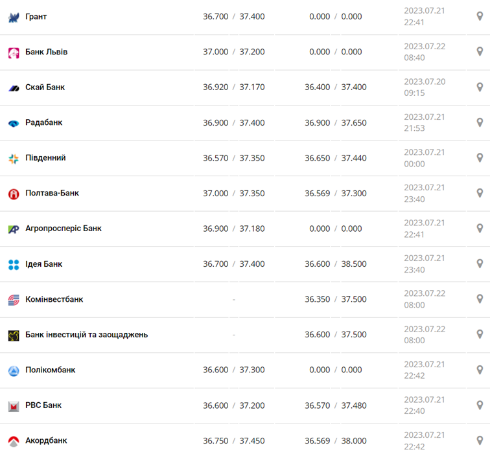Click the Банк Львів logo icon
Screen dimensions: 490x452
point(14,53)
